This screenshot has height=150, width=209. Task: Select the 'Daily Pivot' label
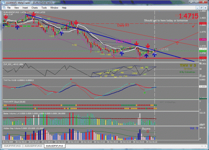[123, 41]
